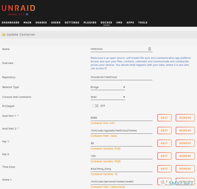Edit Host Path 2 mapping
The width and height of the screenshot is (197, 189).
coord(165,130)
